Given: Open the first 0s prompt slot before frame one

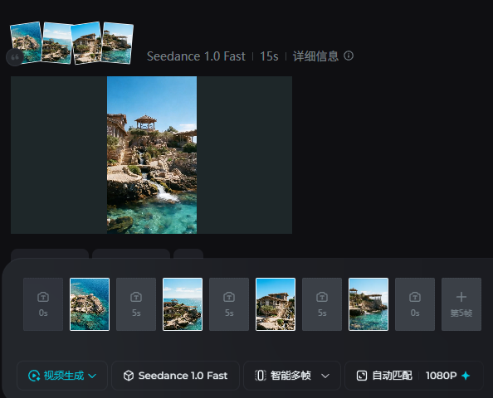Looking at the screenshot, I should point(43,304).
